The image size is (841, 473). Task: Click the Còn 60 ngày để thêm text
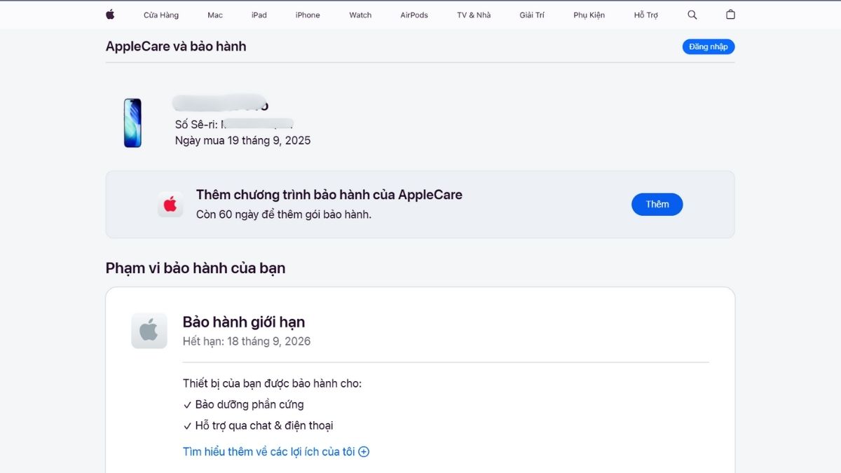pyautogui.click(x=284, y=214)
